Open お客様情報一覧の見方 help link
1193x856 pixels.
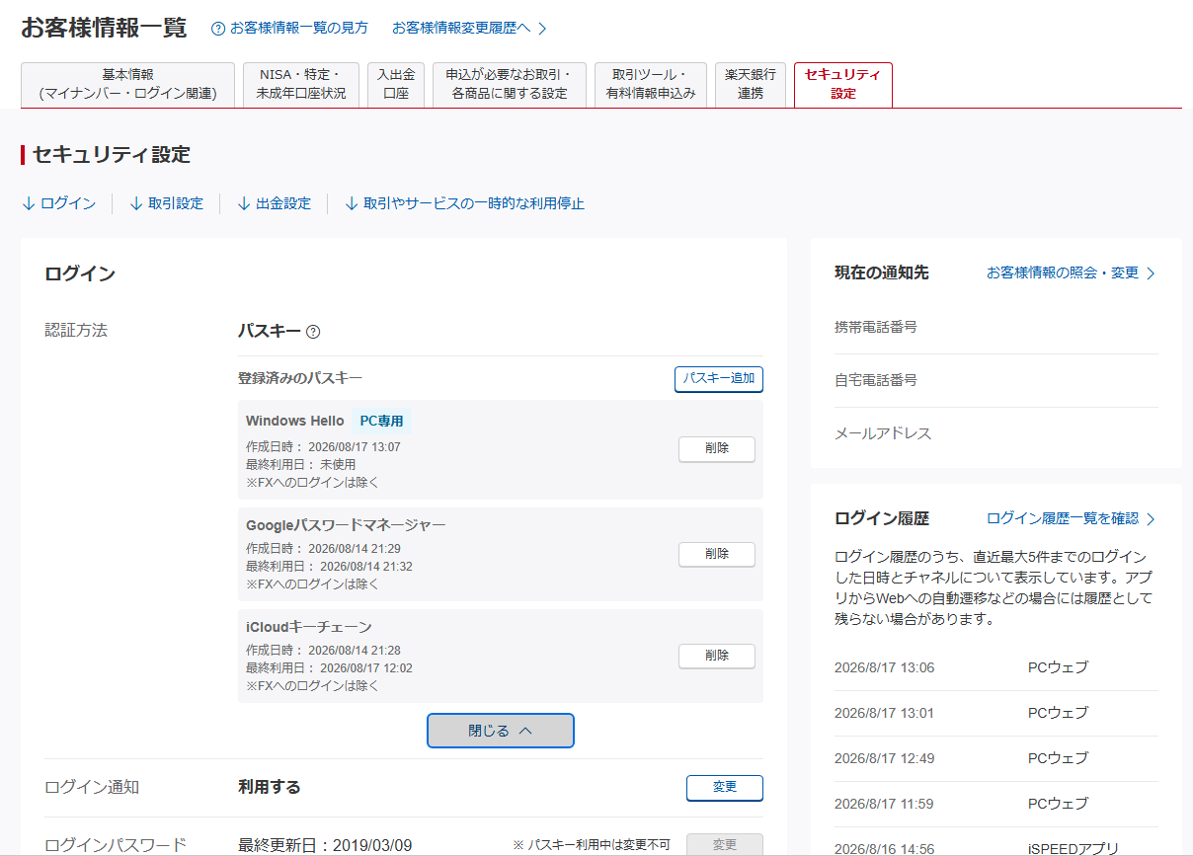(299, 29)
